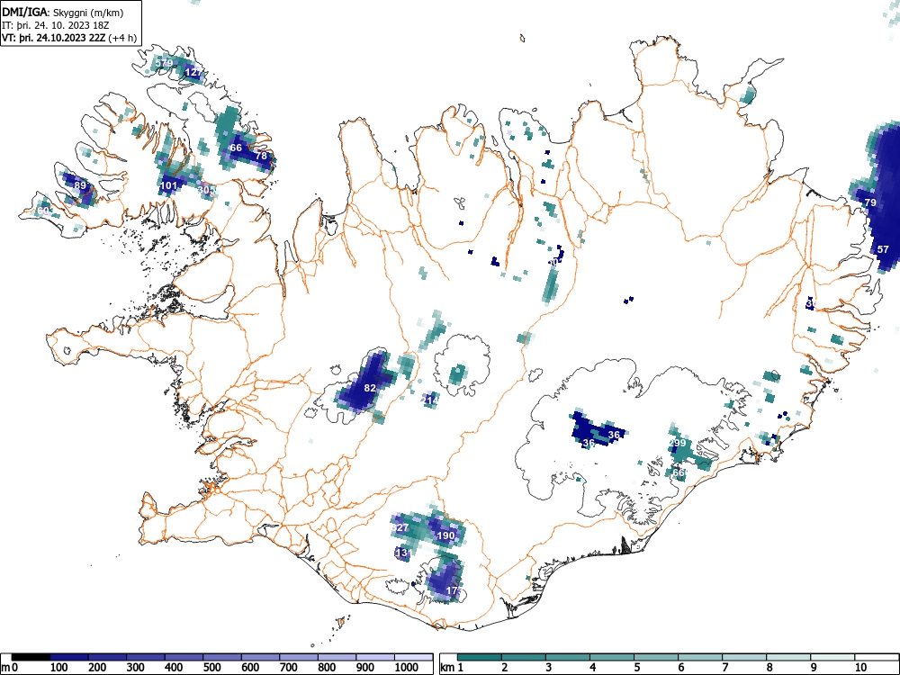Click the legend swatch between km 9 and 10
This screenshot has width=900, height=675.
click(832, 657)
